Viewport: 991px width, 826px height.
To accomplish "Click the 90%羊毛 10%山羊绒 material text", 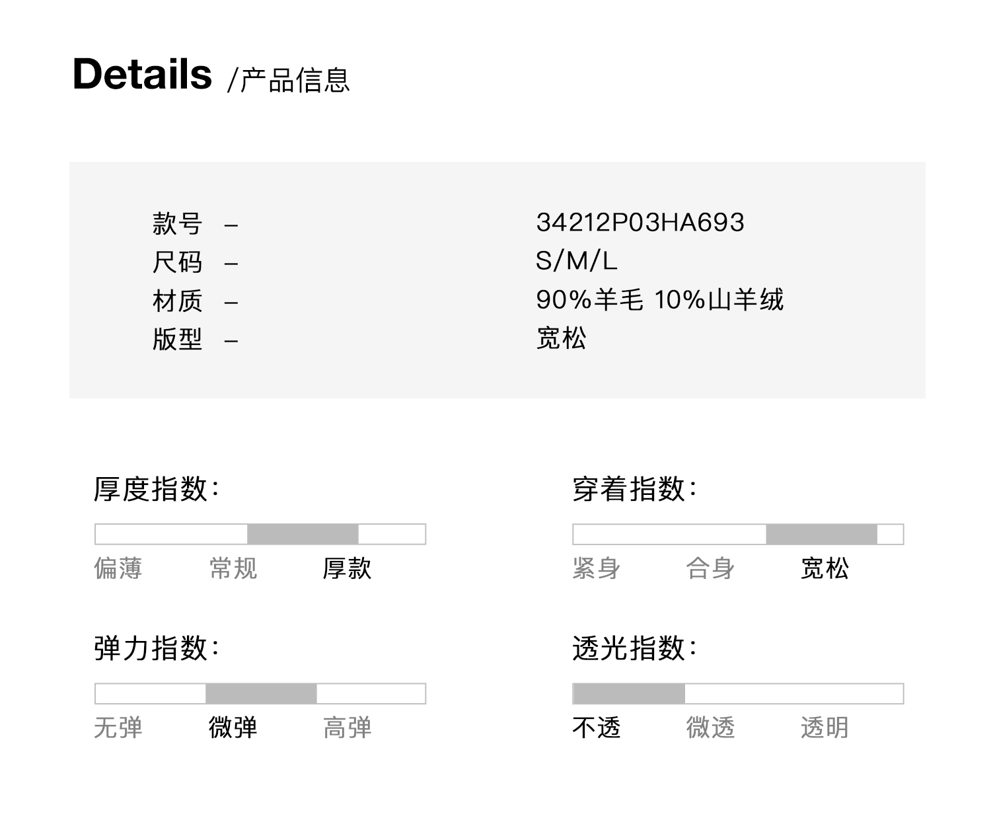I will (x=659, y=300).
